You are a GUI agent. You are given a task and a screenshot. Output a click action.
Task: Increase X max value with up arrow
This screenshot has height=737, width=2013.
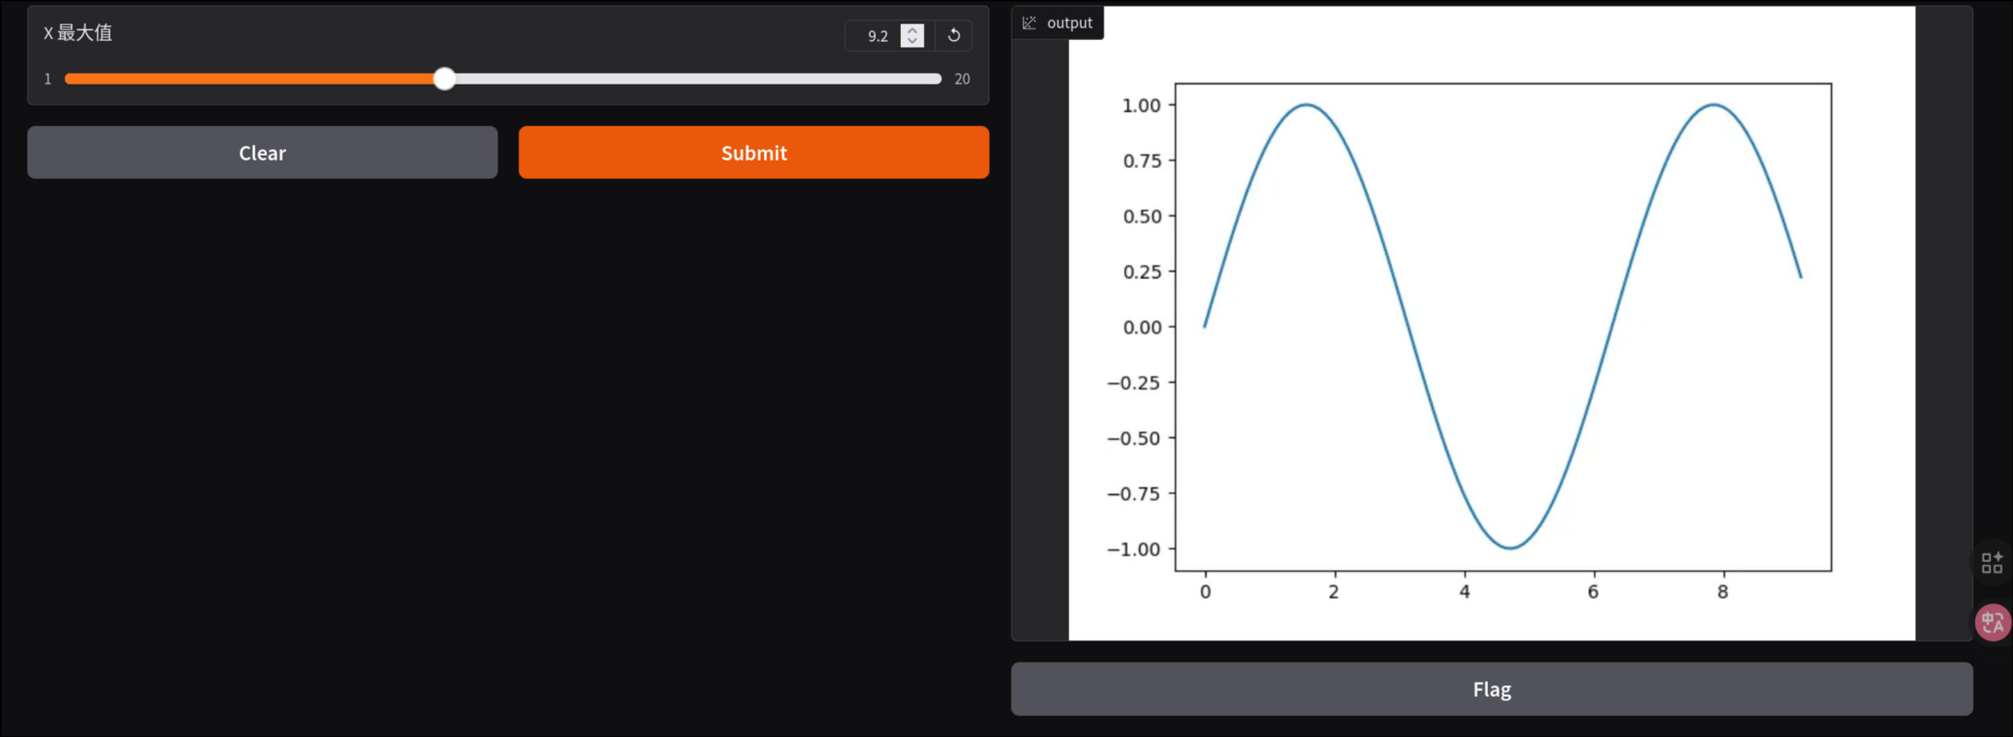[x=913, y=29]
